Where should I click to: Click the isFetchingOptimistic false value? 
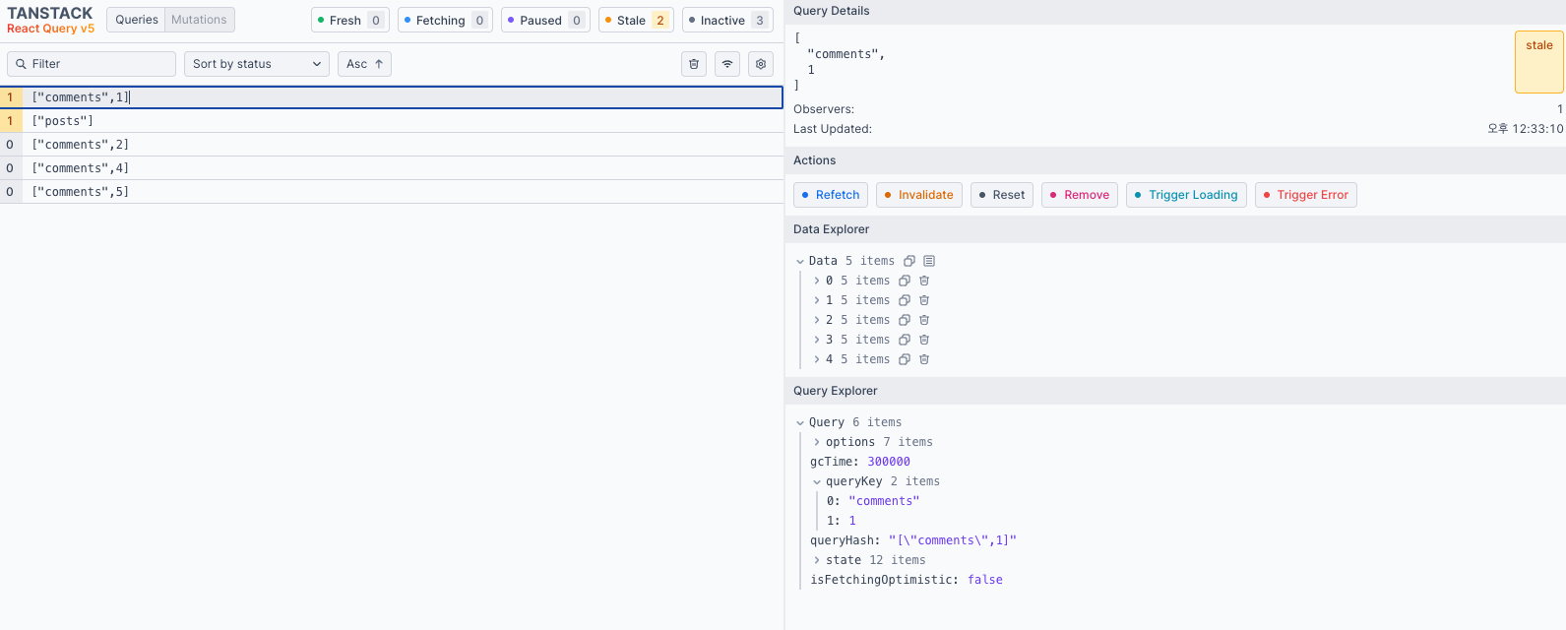985,580
